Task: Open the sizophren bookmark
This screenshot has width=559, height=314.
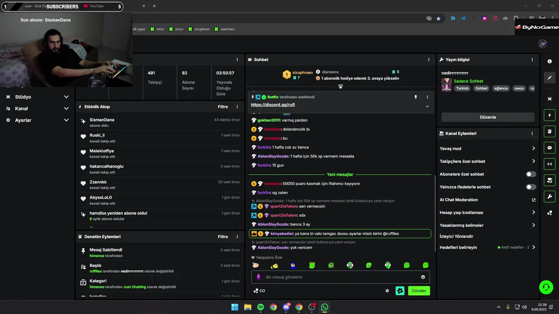Action: click(199, 29)
